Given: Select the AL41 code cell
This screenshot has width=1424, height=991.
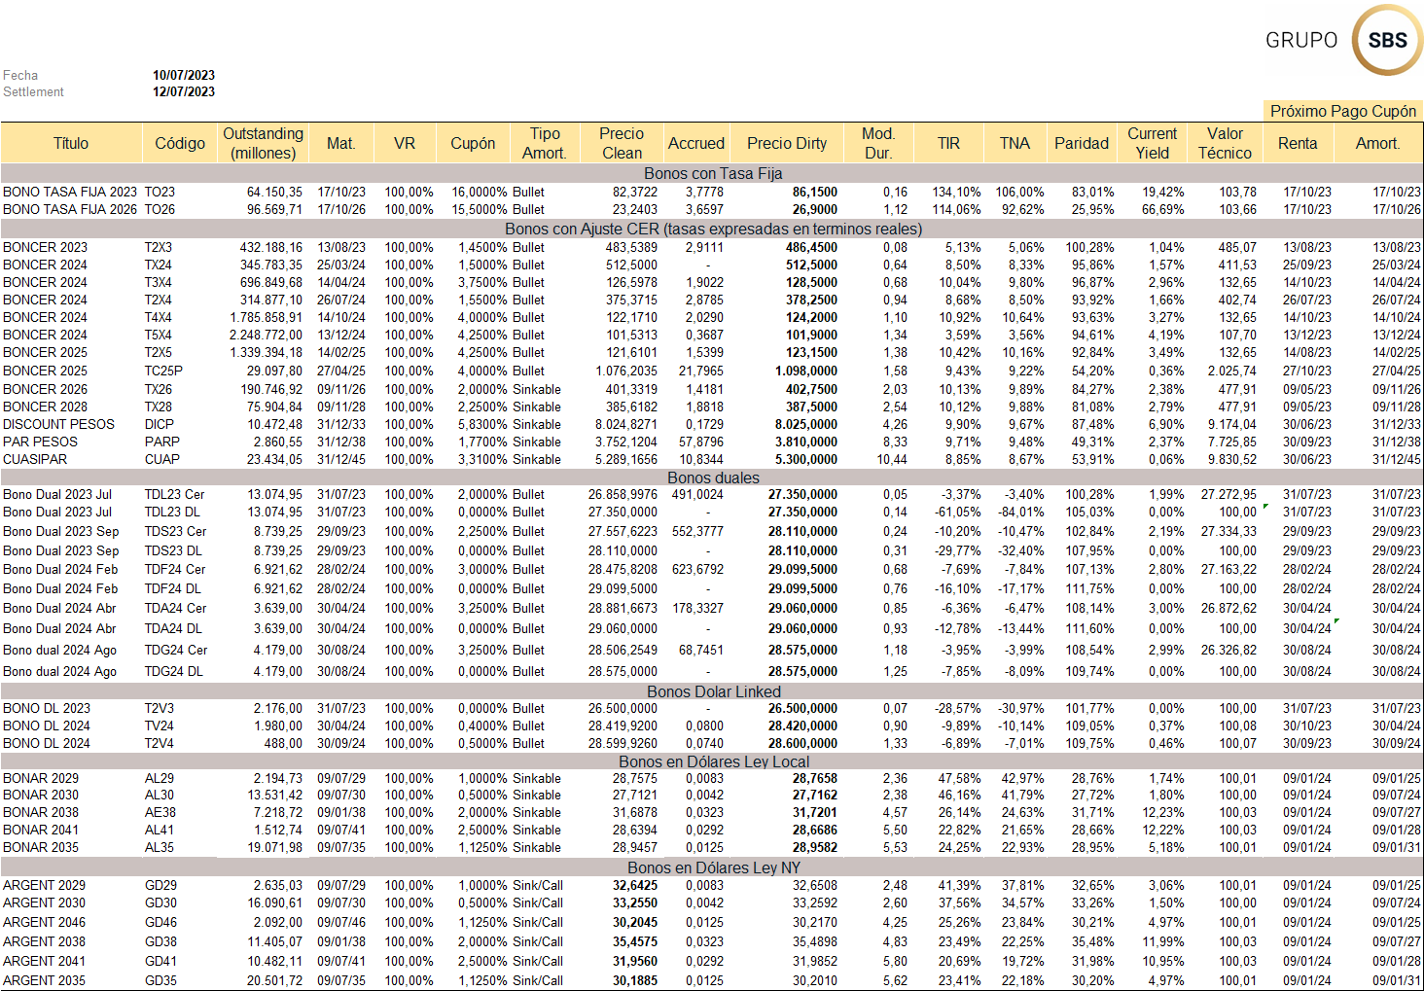Looking at the screenshot, I should pyautogui.click(x=160, y=830).
